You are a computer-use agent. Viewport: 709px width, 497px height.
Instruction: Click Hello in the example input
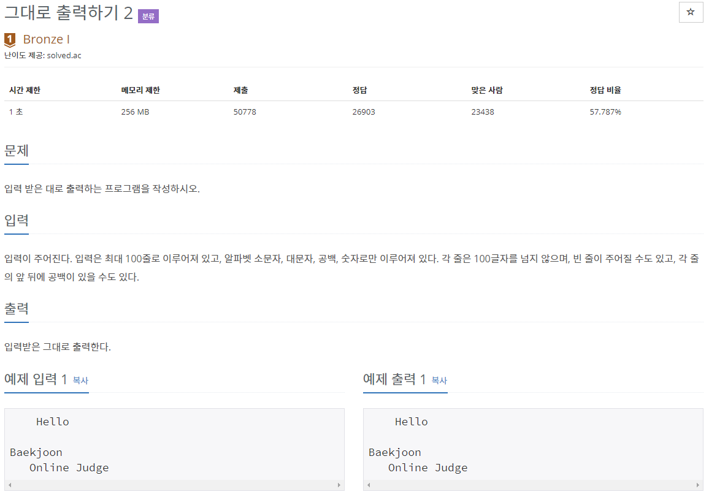click(53, 422)
